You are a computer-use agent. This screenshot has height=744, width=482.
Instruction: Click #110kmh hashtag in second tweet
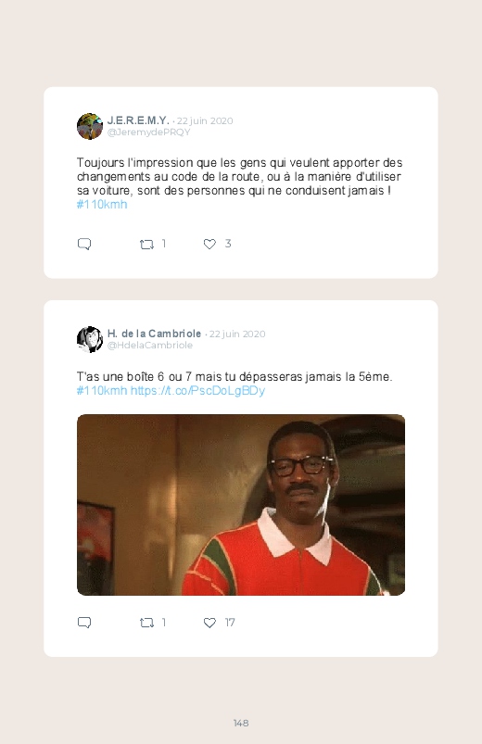[102, 390]
